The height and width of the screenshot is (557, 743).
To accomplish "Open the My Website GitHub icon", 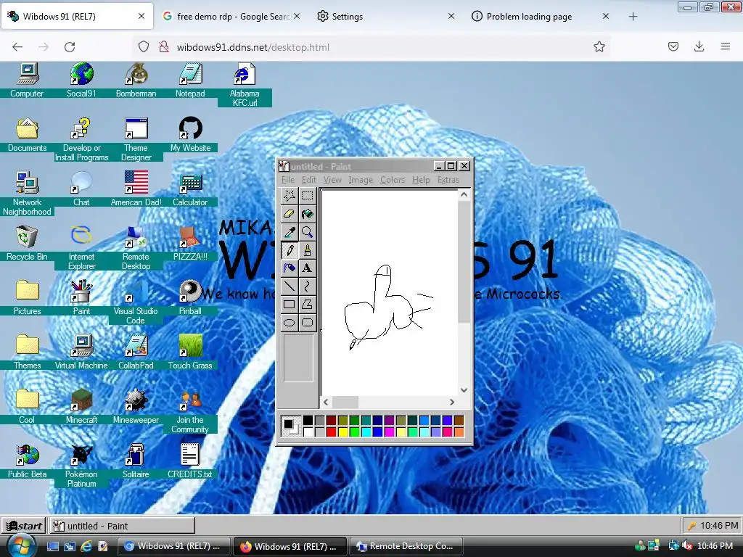I will coord(190,134).
